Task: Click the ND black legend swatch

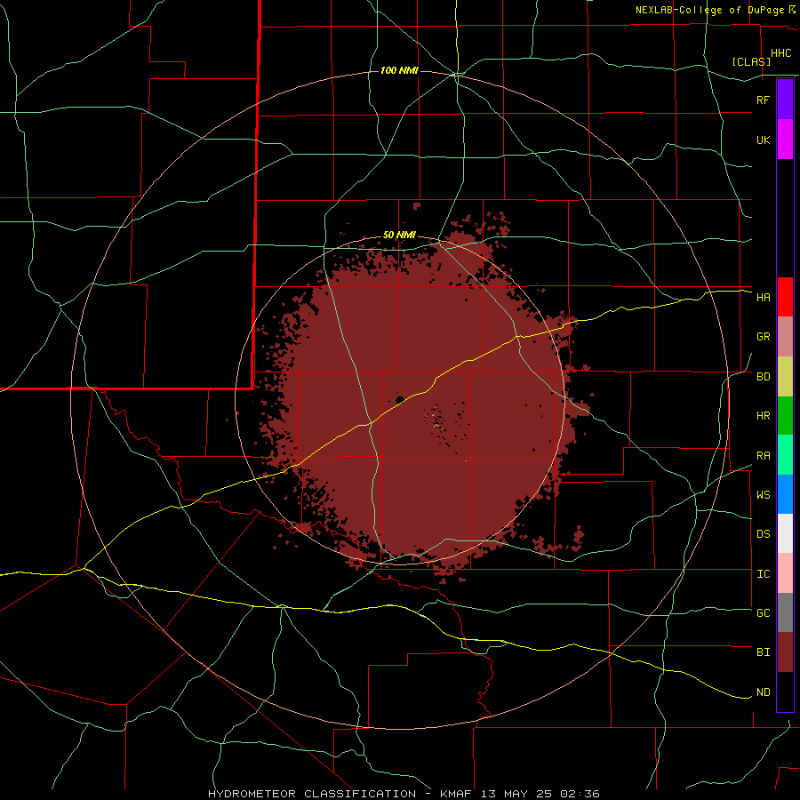Action: click(x=785, y=692)
